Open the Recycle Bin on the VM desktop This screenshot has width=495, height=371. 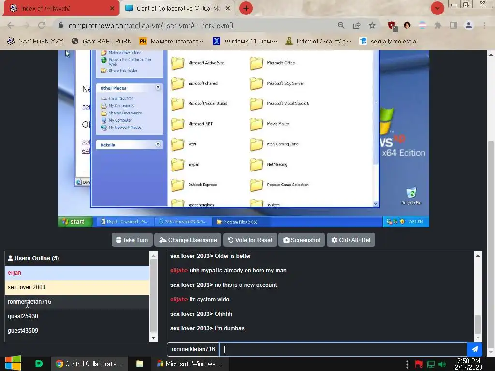coord(411,196)
